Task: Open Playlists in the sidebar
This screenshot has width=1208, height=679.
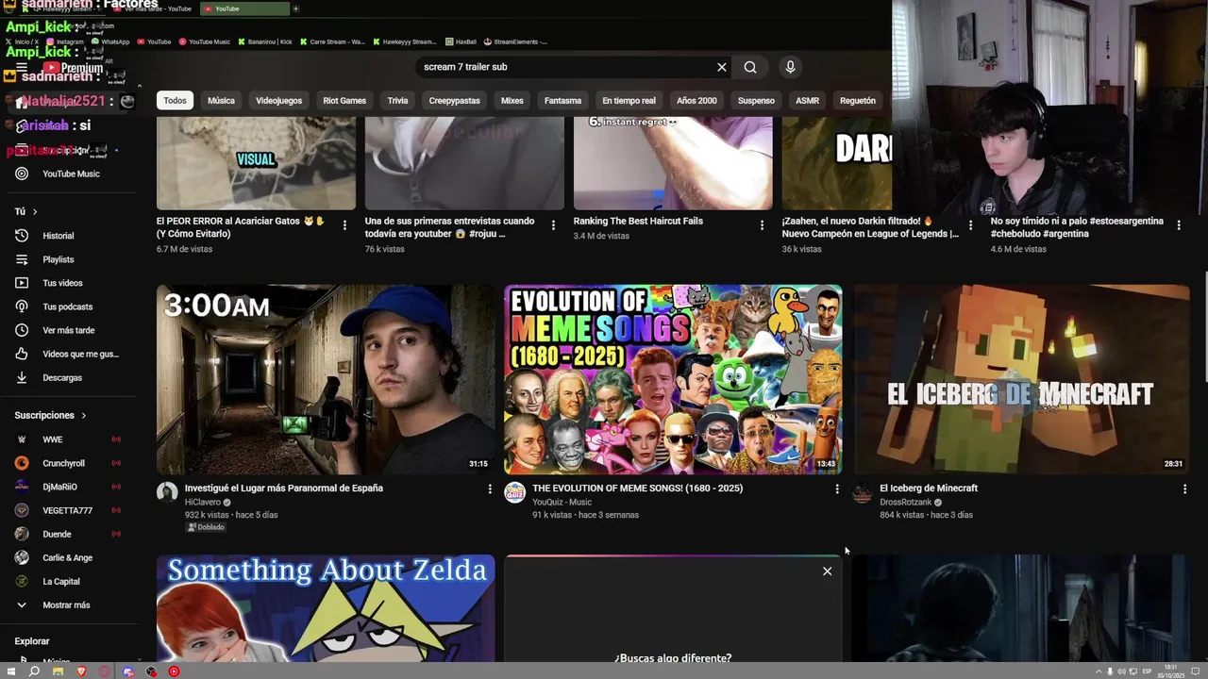Action: tap(66, 259)
